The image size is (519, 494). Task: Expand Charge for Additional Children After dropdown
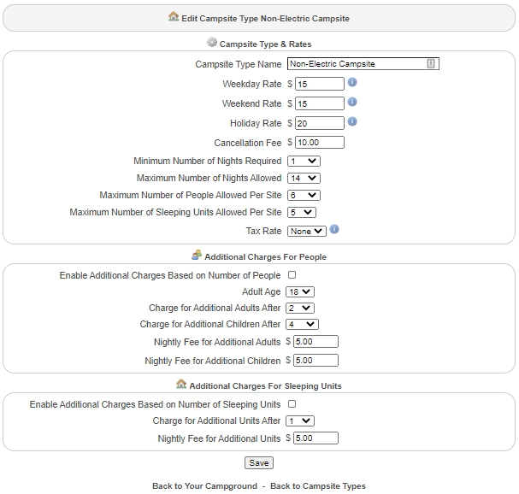tap(303, 325)
